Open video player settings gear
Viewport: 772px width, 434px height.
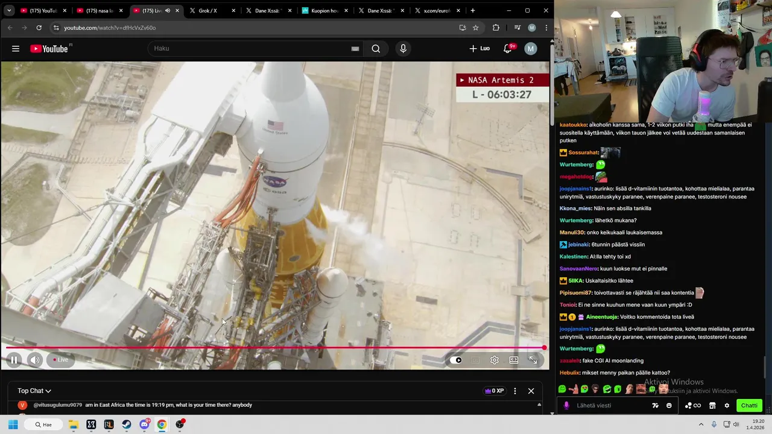495,360
